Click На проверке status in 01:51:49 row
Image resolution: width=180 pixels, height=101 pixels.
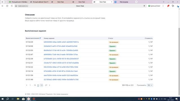[x=114, y=80]
